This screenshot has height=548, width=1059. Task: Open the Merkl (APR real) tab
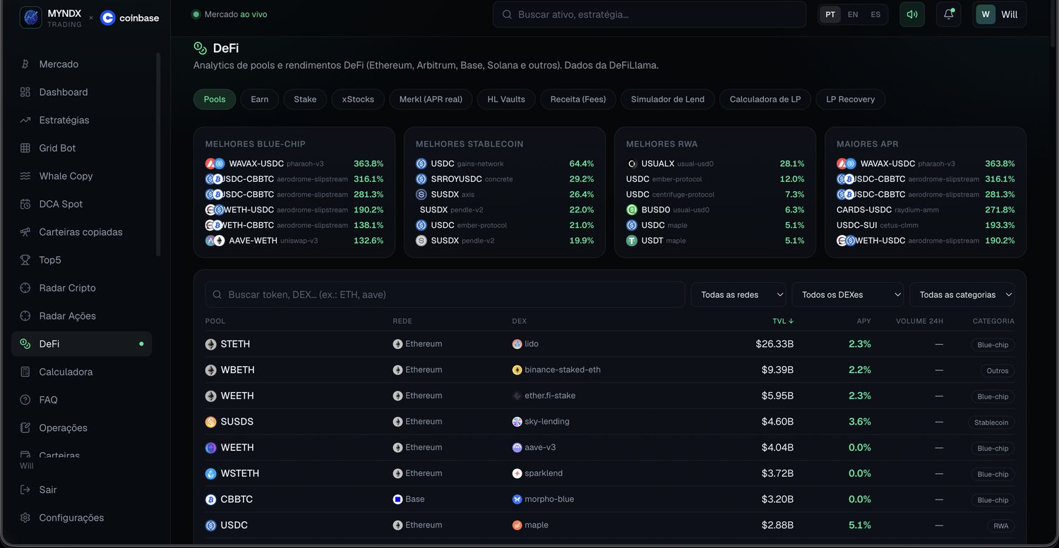(x=431, y=99)
